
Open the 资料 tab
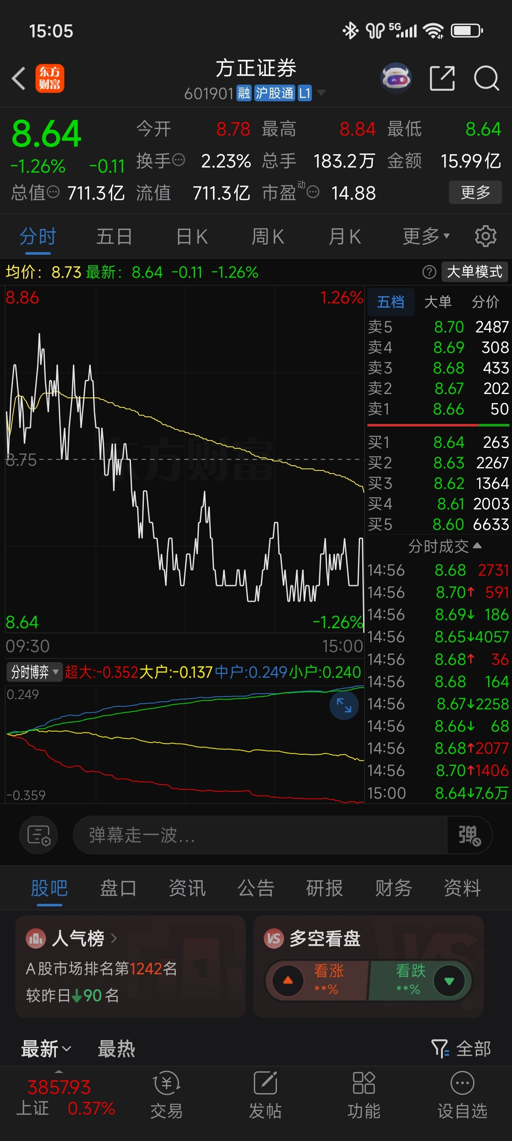tap(462, 888)
